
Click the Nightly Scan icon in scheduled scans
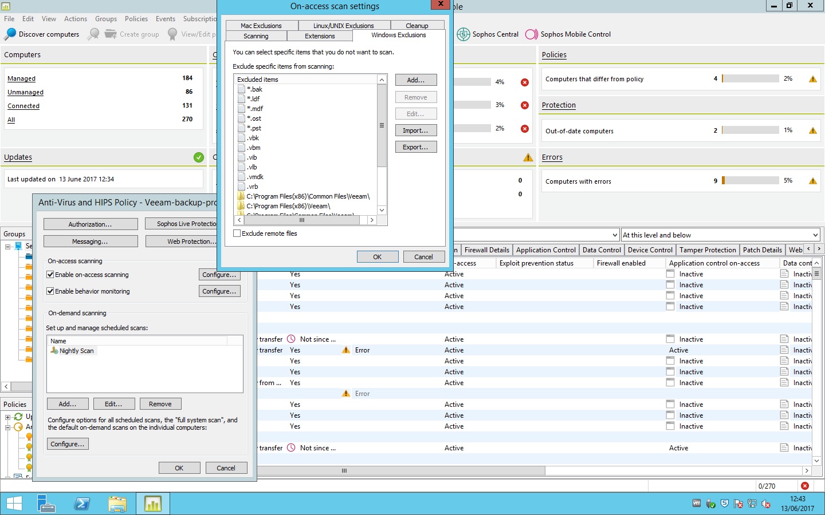(54, 351)
